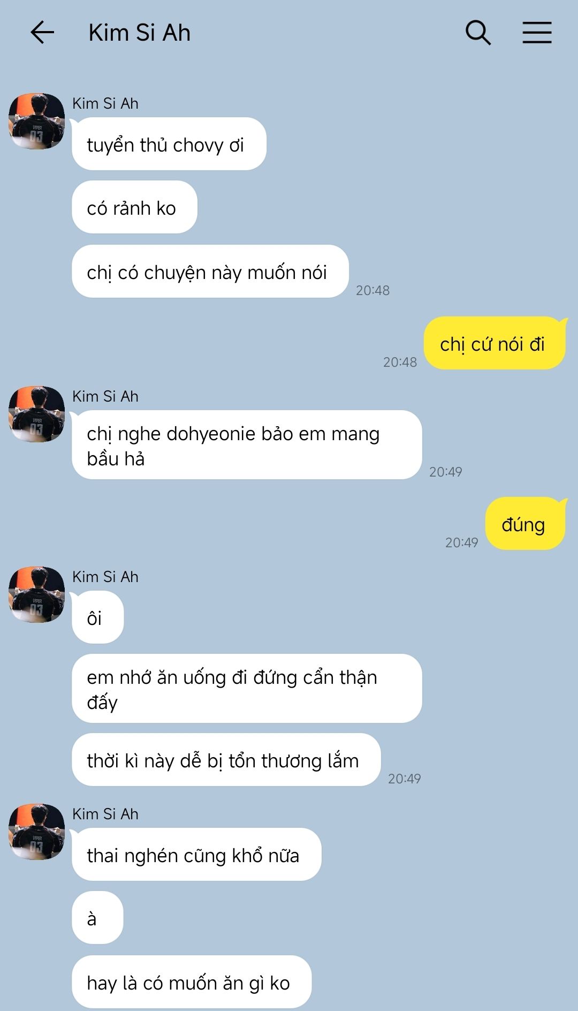Select the 'tuyển thủ chovy ơi' message bubble
The image size is (578, 1011).
(169, 144)
